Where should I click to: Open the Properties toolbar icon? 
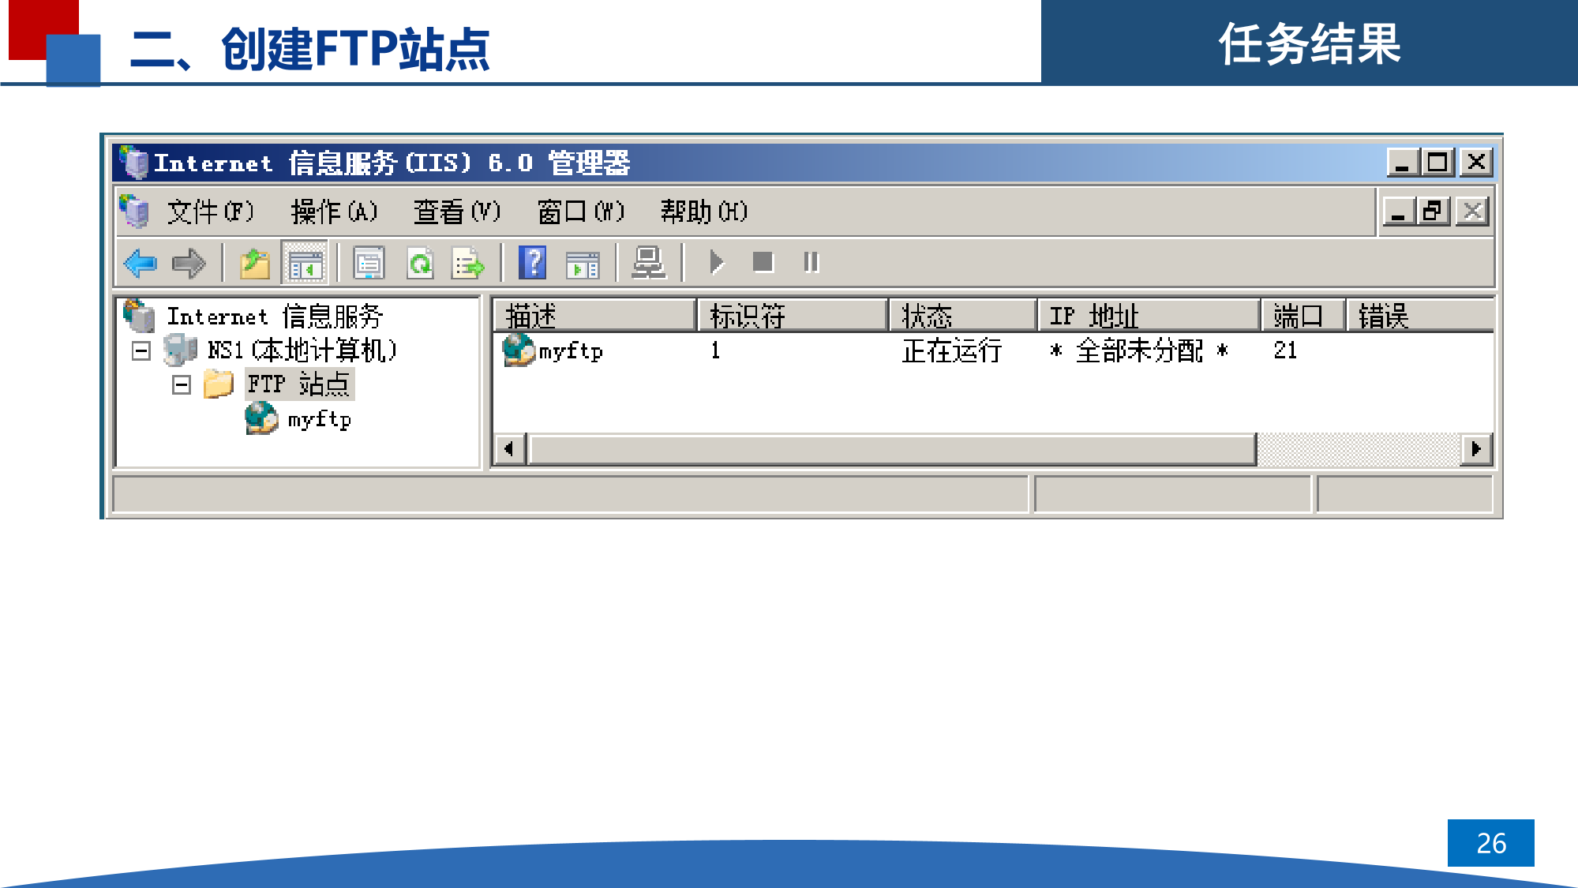368,263
